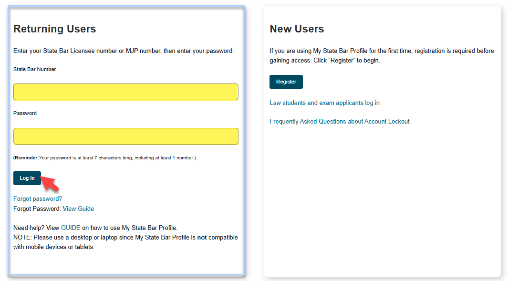508x281 pixels.
Task: Focus the Password input field
Action: pos(125,136)
